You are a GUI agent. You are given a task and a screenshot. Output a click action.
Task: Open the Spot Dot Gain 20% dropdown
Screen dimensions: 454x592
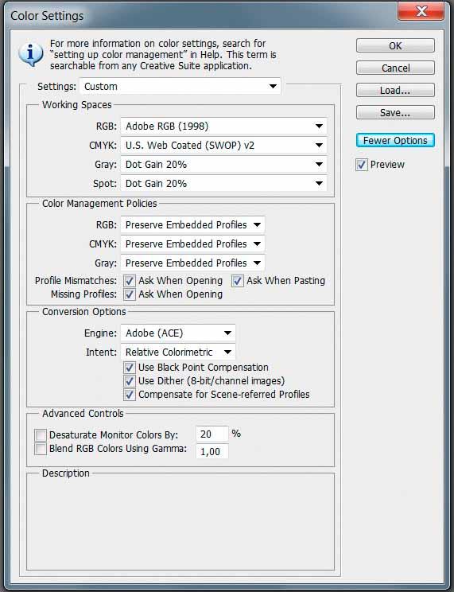(x=223, y=184)
